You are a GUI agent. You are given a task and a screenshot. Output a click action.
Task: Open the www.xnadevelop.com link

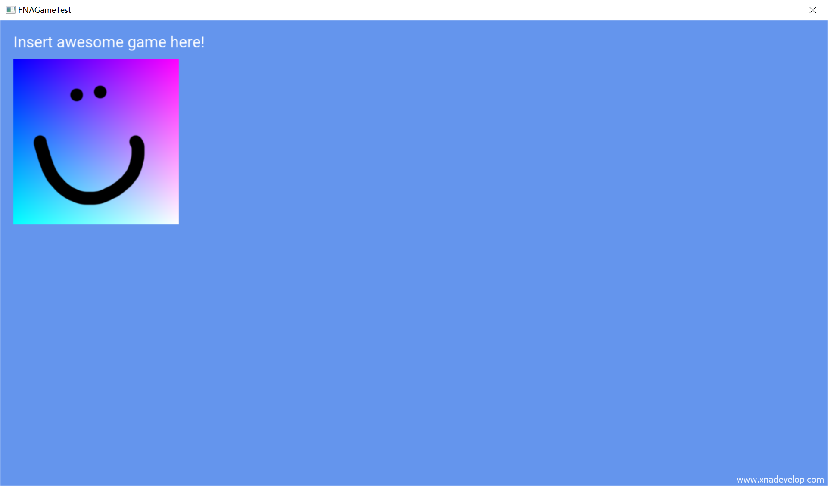pyautogui.click(x=780, y=479)
